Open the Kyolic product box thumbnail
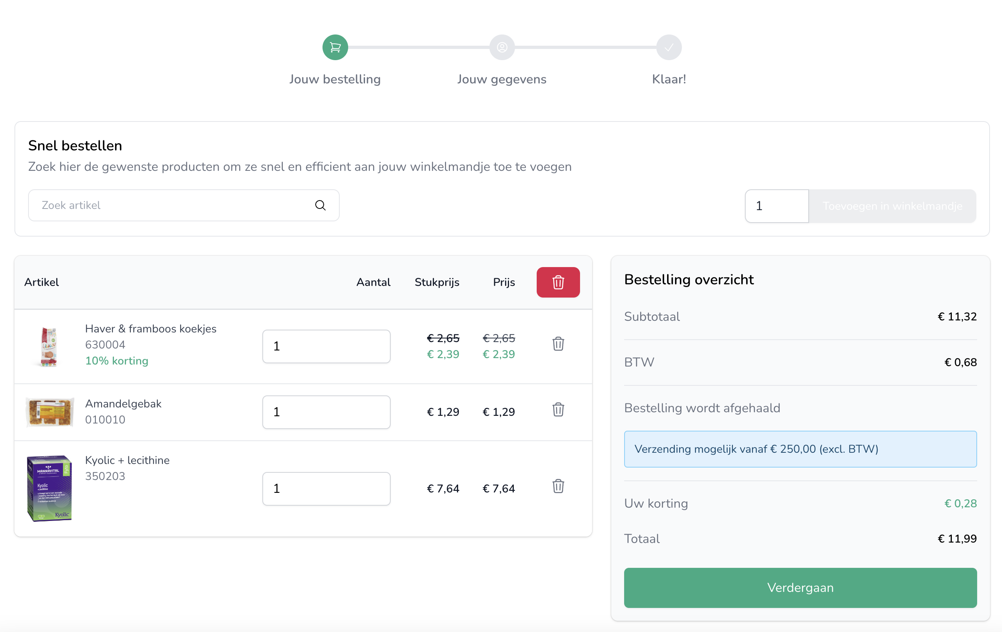This screenshot has height=632, width=1002. [x=49, y=488]
